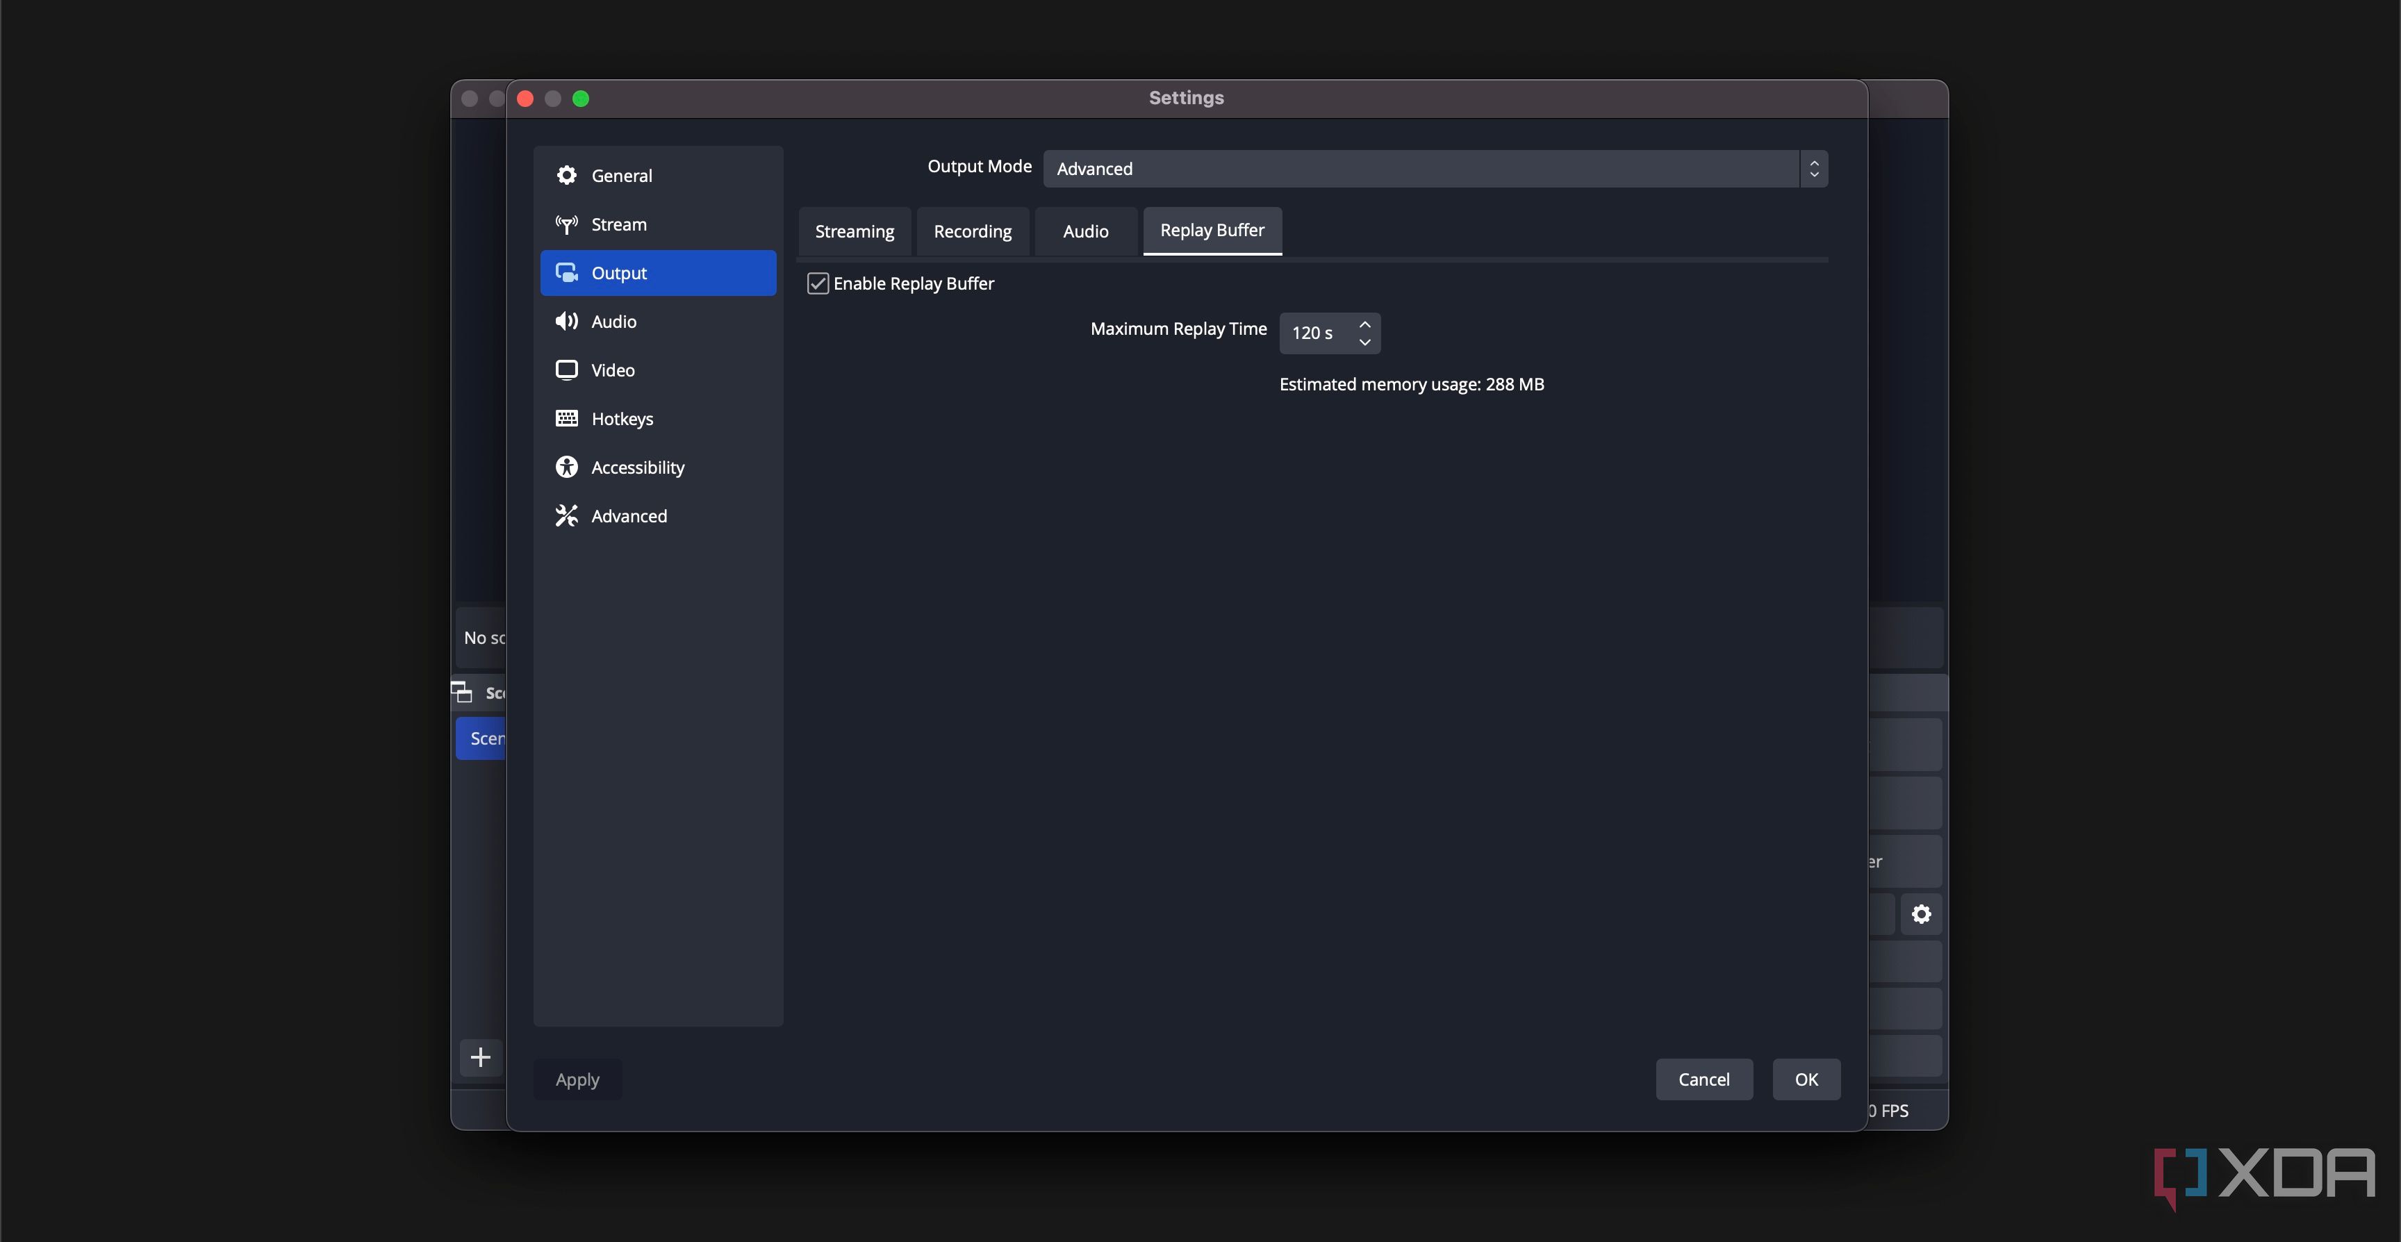Click the General gear icon in sidebar
2401x1242 pixels.
click(x=566, y=175)
